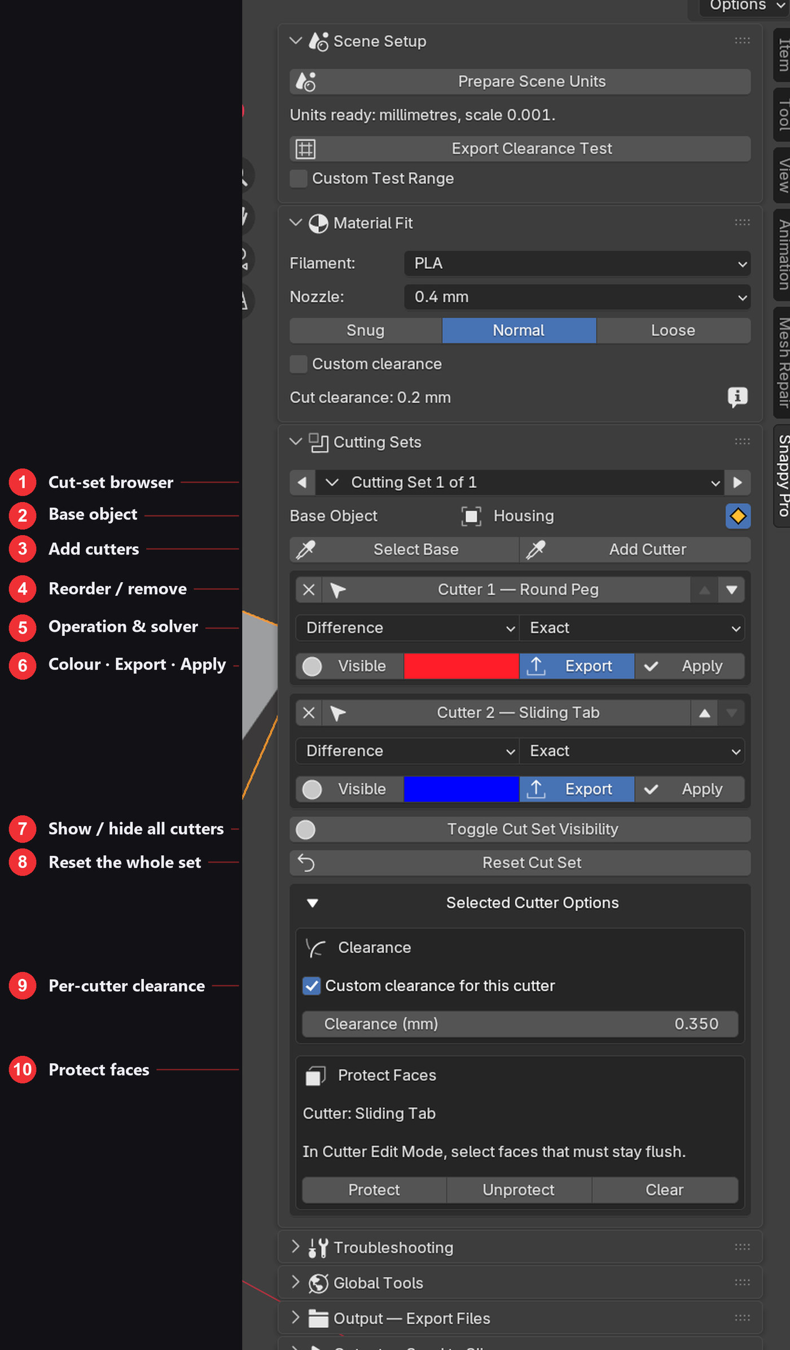Switch to the Tool sidebar tab
The image size is (790, 1350).
point(783,115)
